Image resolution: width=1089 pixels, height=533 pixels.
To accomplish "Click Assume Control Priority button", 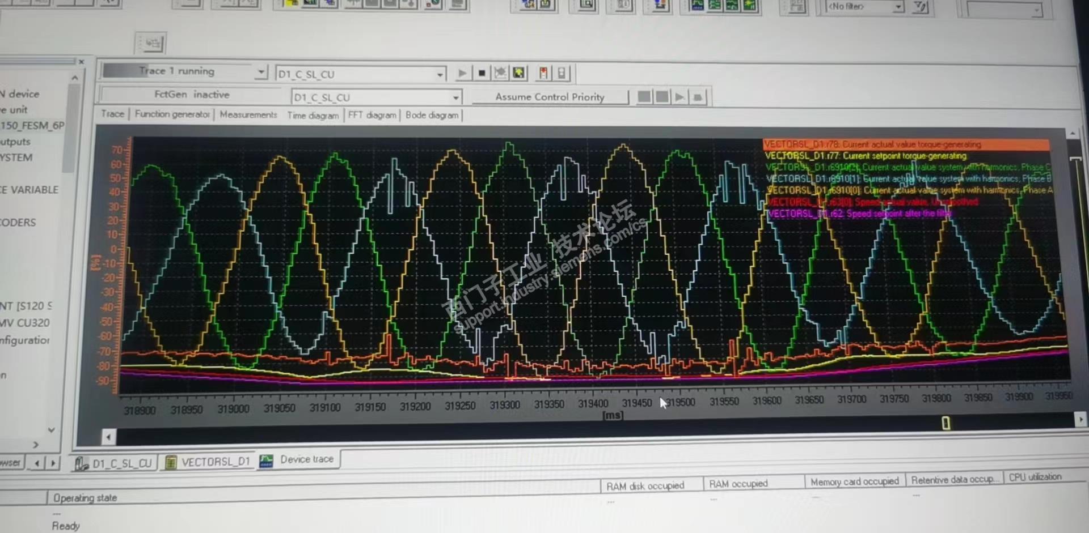I will (x=550, y=97).
